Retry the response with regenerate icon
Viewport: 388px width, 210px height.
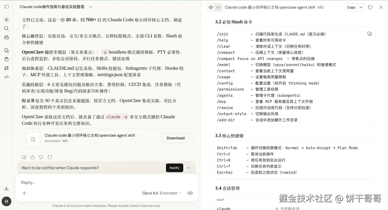(x=50, y=157)
